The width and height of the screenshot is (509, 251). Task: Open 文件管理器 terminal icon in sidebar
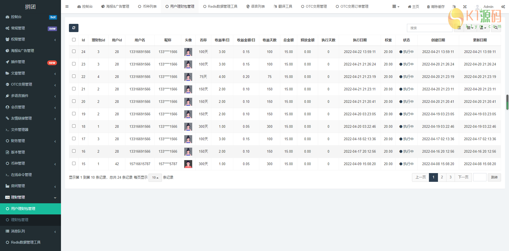(7, 130)
